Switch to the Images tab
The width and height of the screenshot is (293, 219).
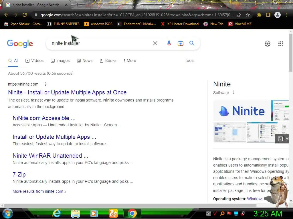point(60,61)
